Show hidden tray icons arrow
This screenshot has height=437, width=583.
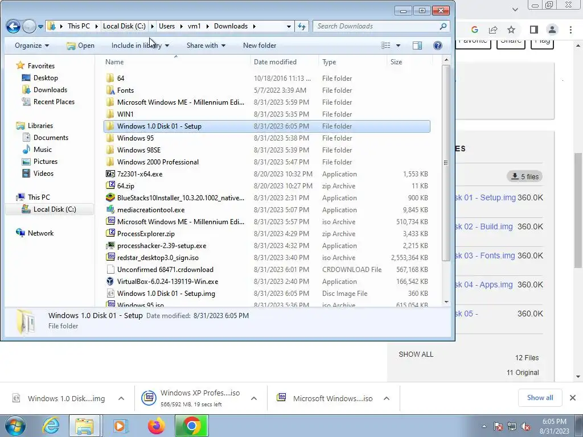[484, 427]
